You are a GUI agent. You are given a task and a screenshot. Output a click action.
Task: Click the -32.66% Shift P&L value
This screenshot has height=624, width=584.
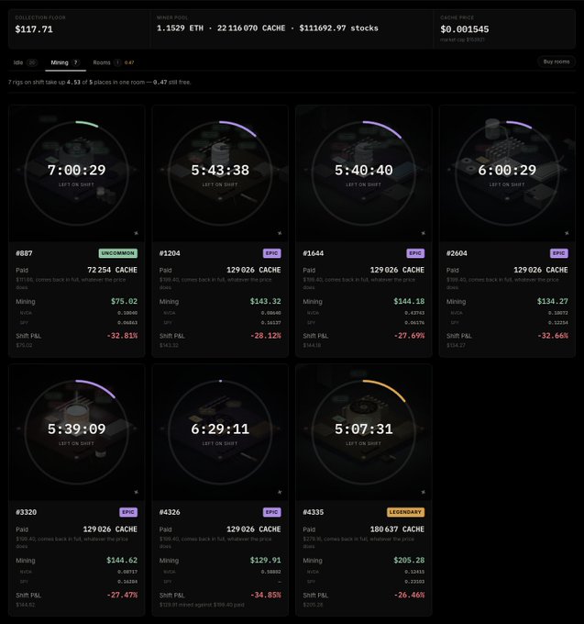(x=553, y=336)
